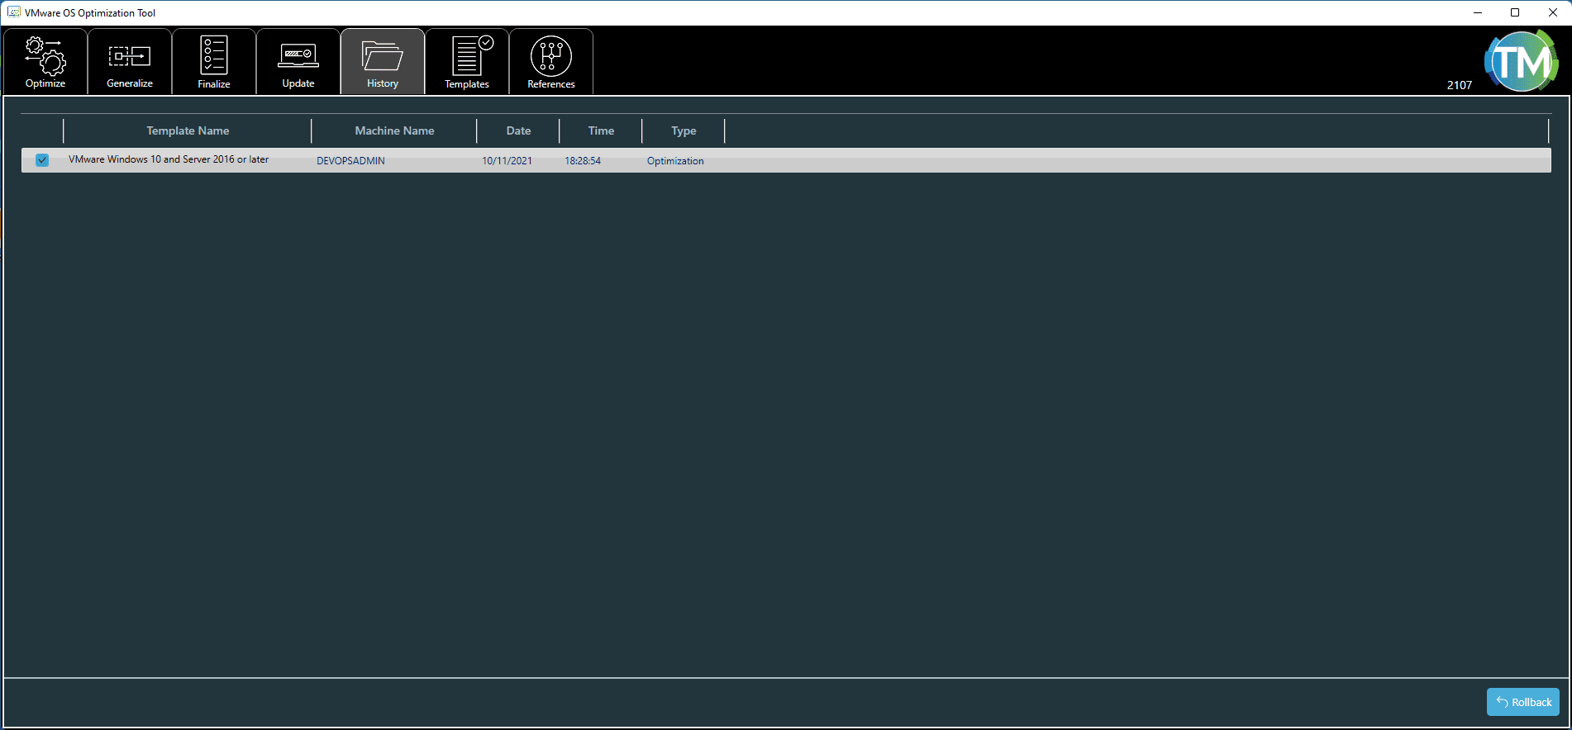Select 'VMware Windows 10 and Server 2016 or later' text

[x=169, y=159]
